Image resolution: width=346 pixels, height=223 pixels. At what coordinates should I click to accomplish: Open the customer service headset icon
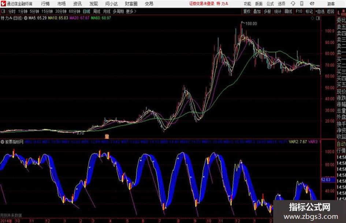click(293, 4)
